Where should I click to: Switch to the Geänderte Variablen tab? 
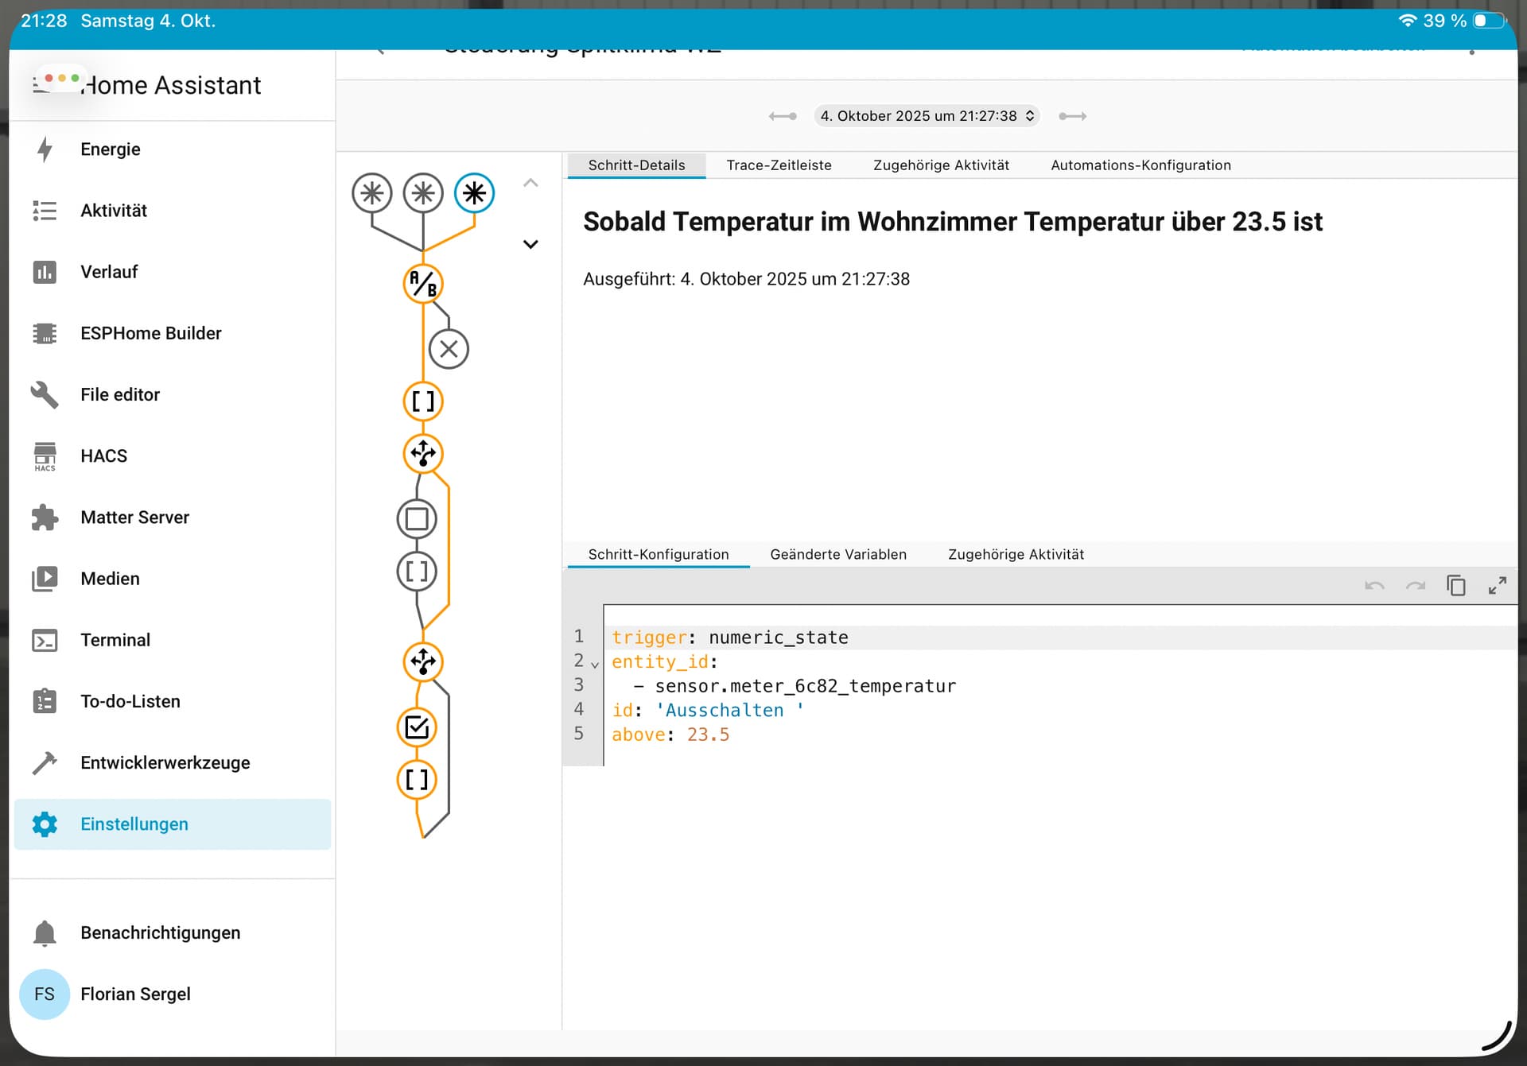pos(837,554)
